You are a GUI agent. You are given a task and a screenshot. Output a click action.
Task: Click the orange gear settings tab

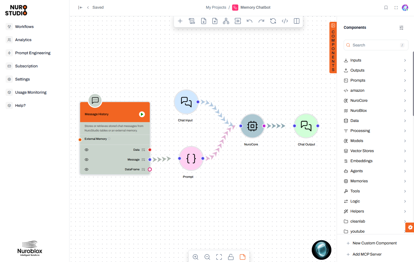(x=410, y=227)
